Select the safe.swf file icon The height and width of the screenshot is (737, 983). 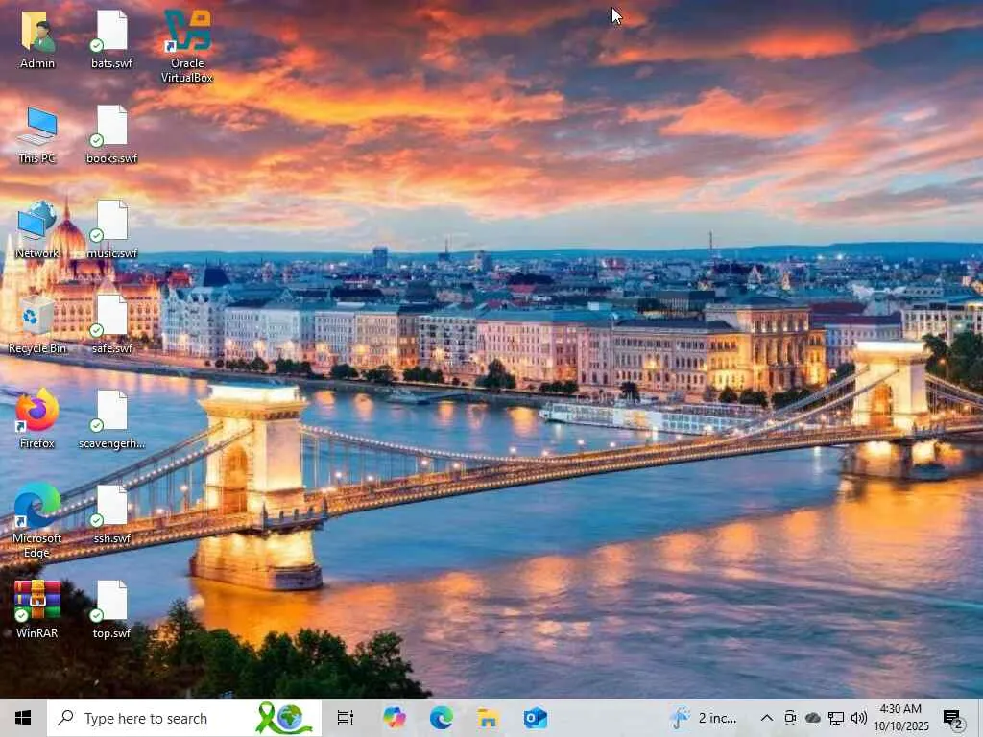111,323
